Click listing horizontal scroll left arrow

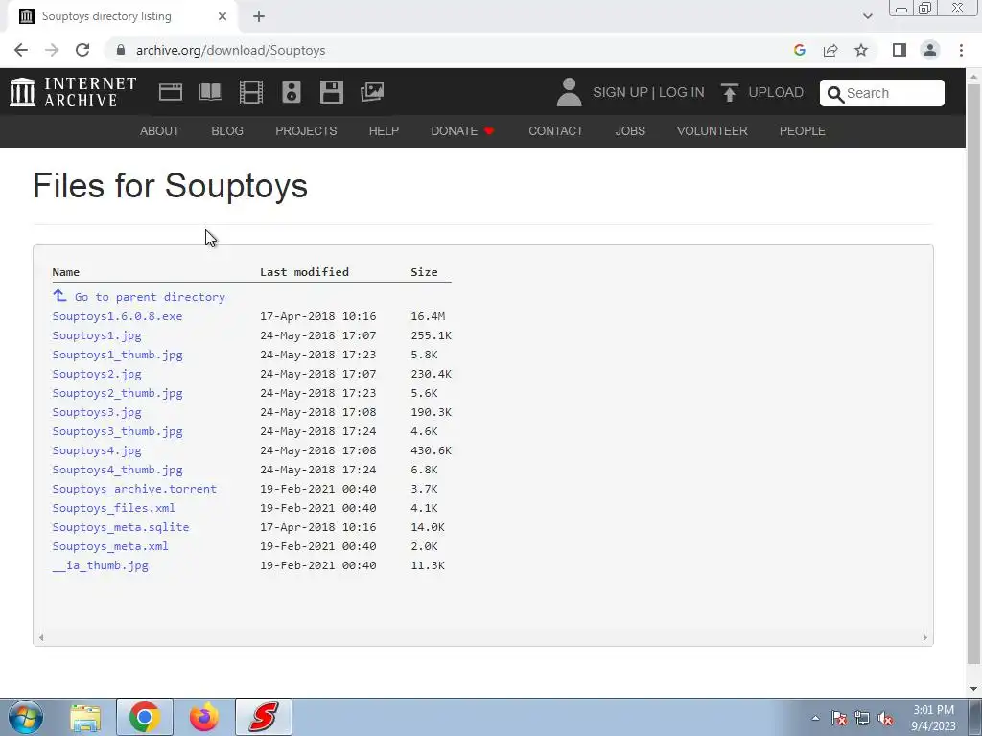[41, 637]
